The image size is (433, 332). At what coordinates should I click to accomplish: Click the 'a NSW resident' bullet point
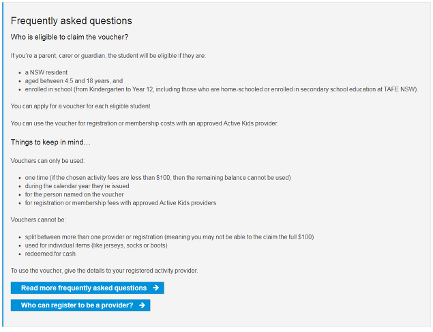pos(46,72)
